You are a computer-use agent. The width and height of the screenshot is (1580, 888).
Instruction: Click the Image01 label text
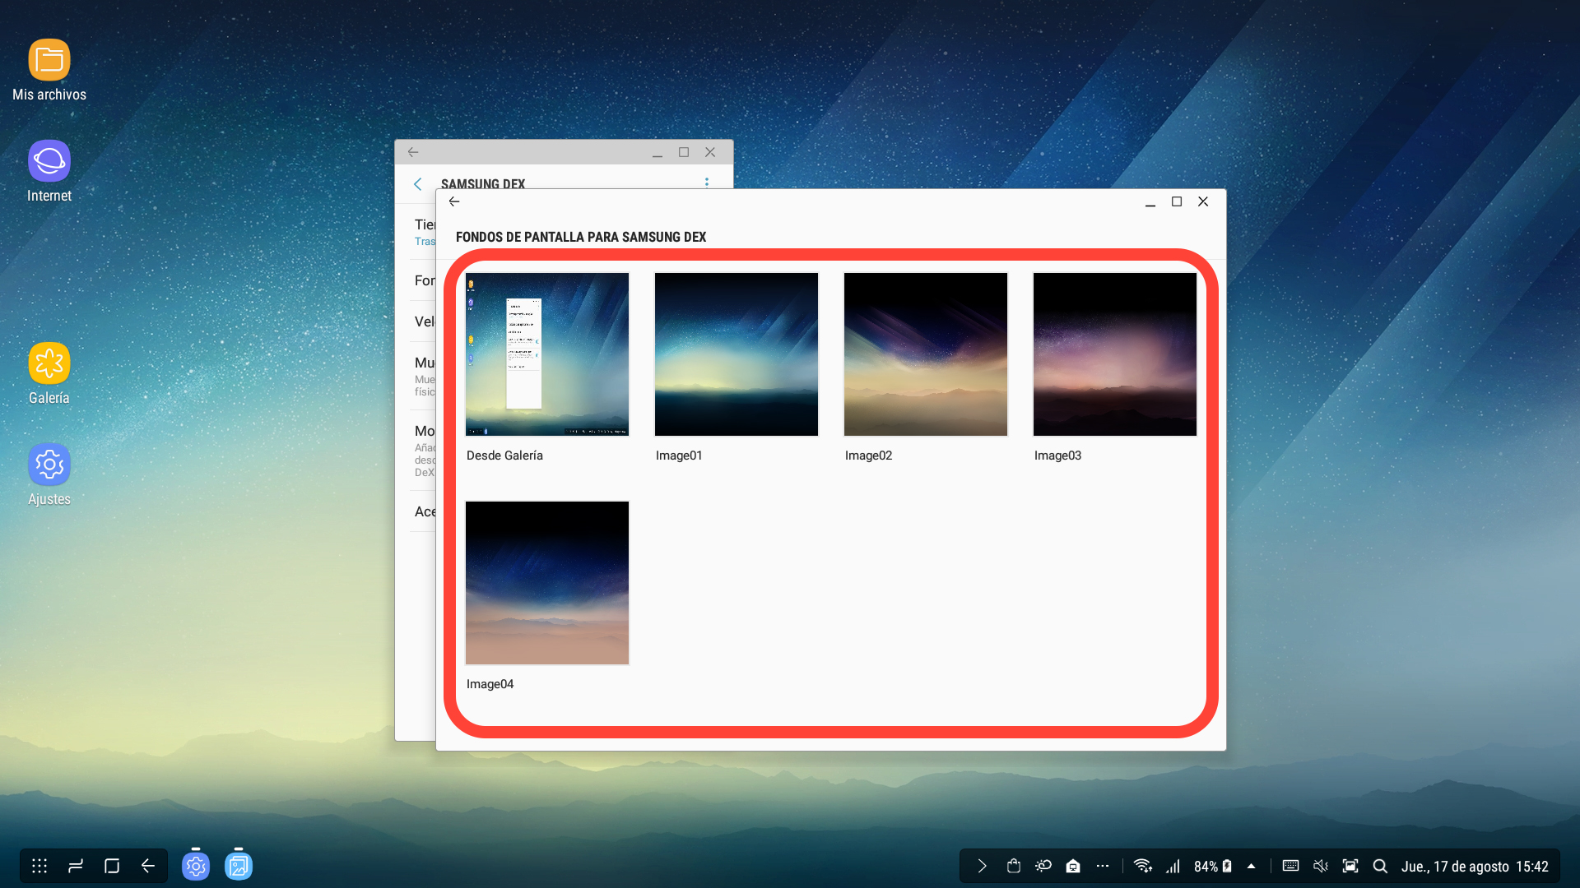coord(679,456)
